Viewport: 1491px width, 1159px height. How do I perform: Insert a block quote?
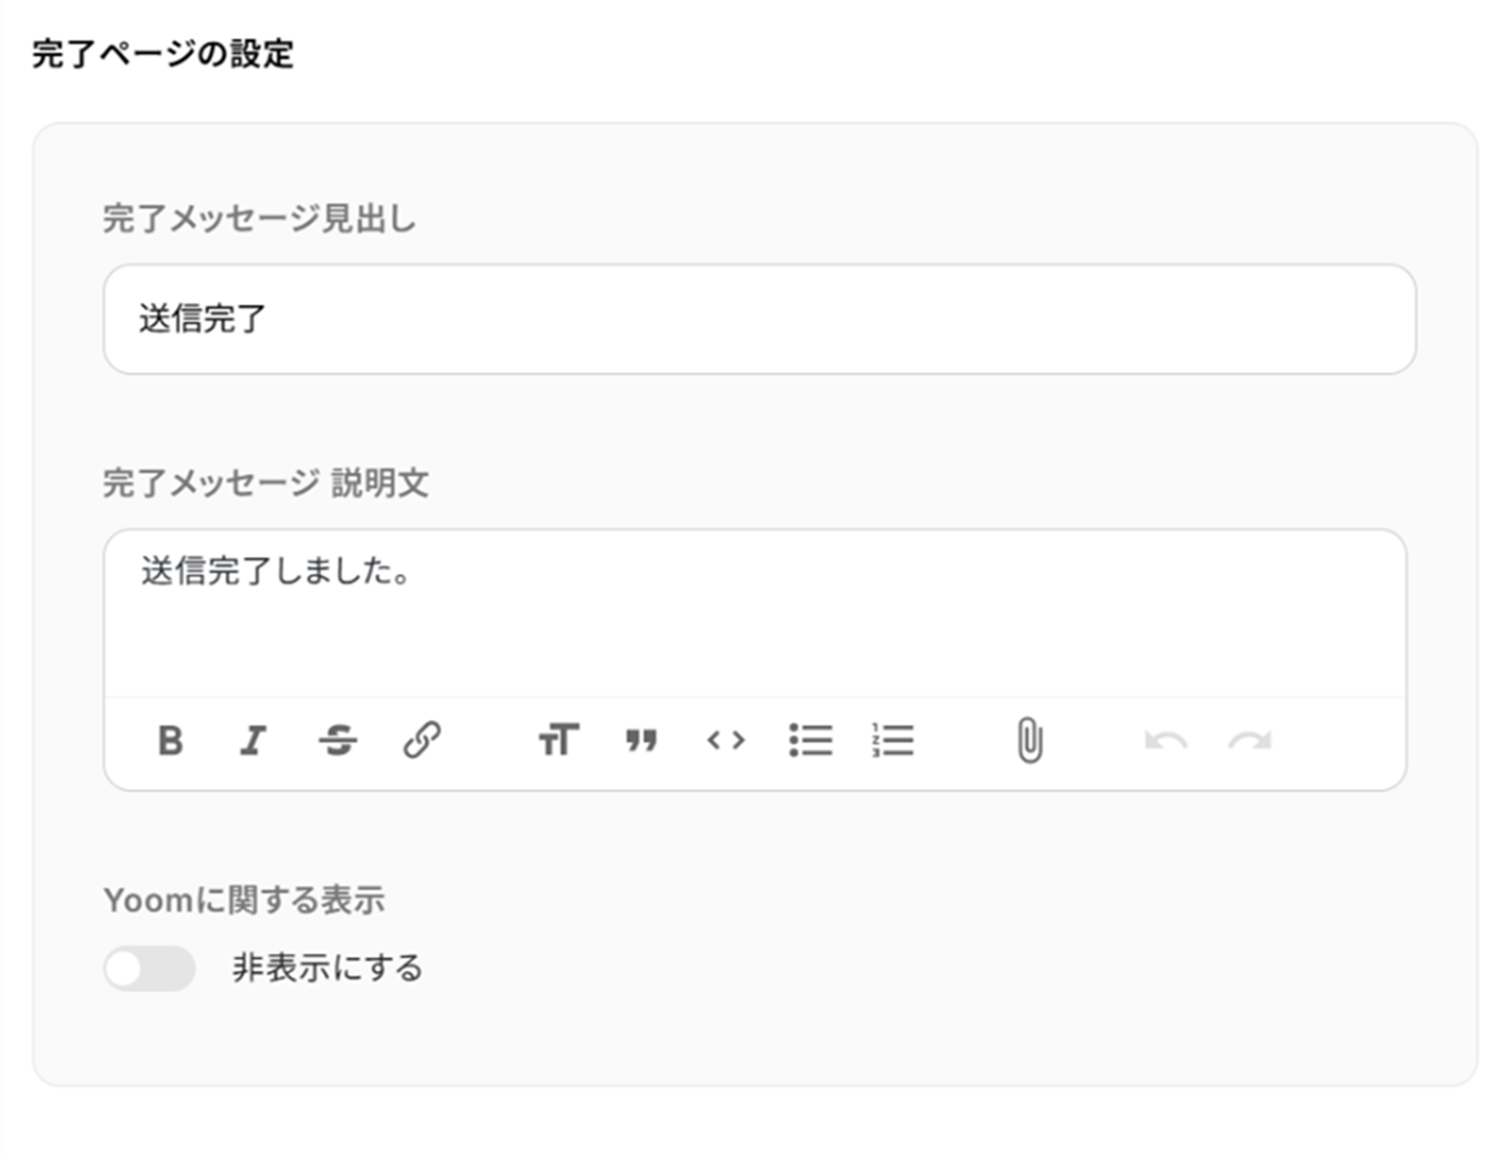tap(641, 741)
